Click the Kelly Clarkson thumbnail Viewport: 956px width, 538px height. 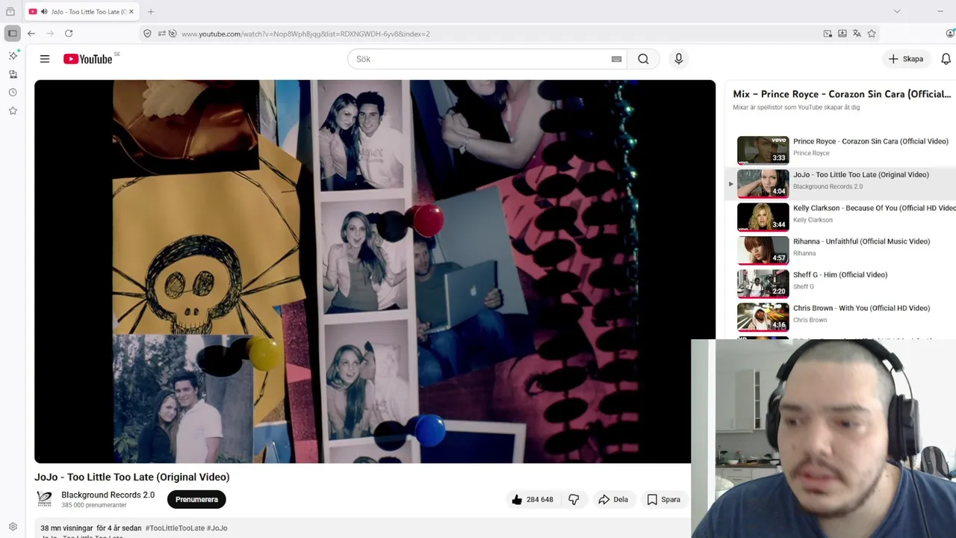tap(763, 216)
